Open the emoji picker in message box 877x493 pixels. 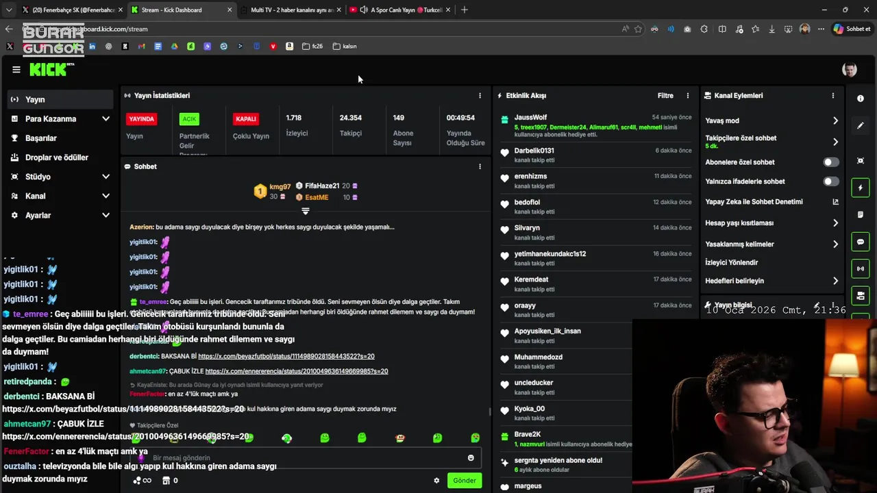[471, 458]
